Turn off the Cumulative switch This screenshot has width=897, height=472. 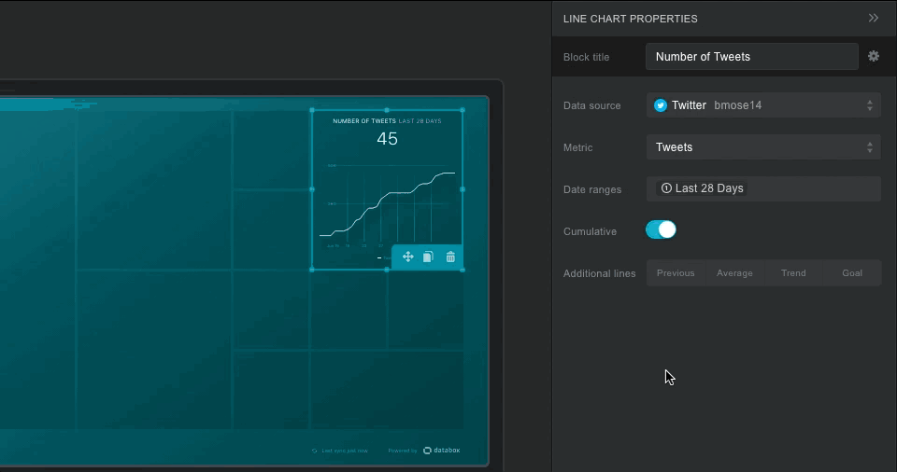tap(661, 230)
